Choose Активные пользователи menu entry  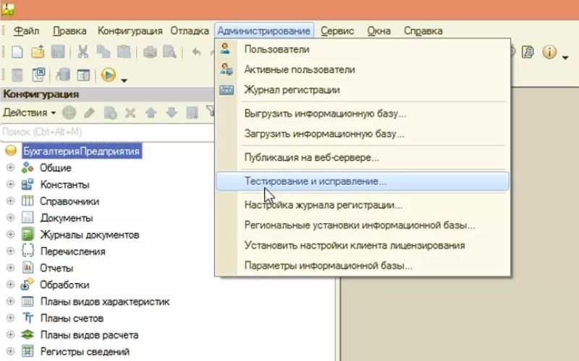[363, 69]
